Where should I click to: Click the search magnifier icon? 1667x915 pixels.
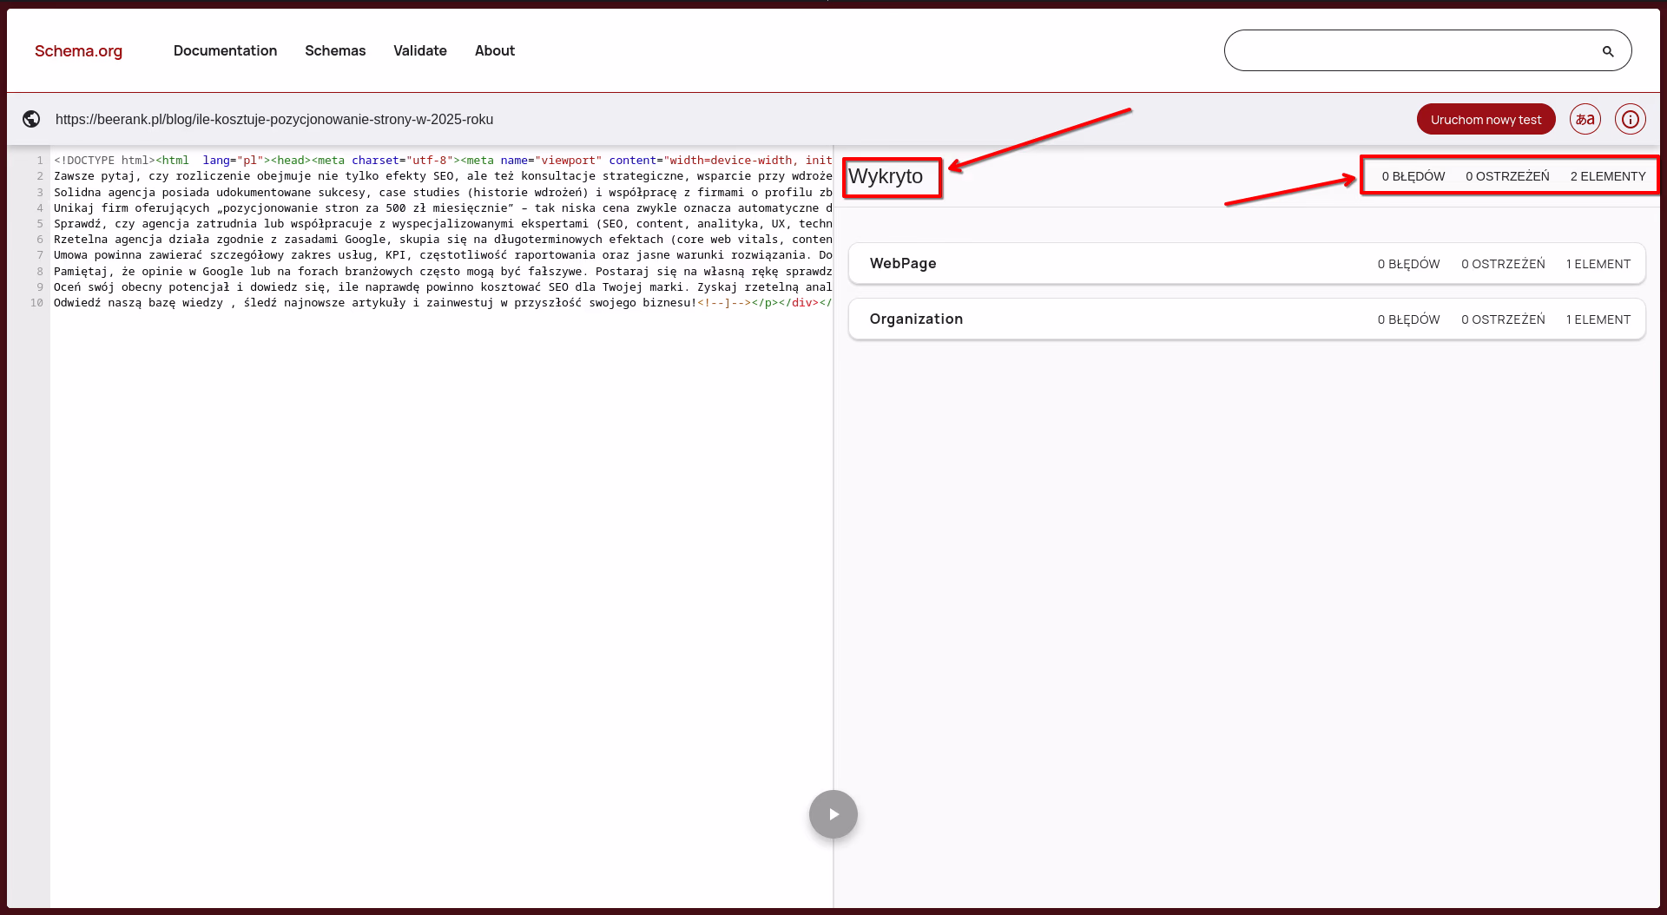tap(1607, 51)
